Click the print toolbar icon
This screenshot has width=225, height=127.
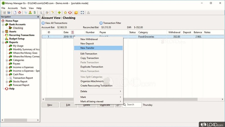[88, 13]
